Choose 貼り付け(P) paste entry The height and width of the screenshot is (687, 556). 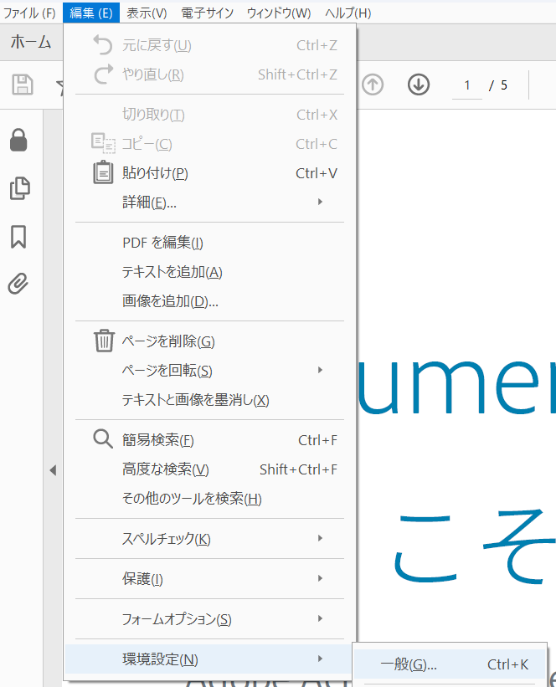(x=209, y=173)
